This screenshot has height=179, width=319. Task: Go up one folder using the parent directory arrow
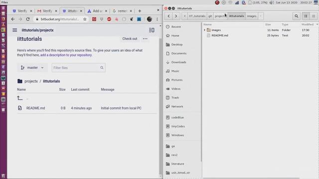click(20, 98)
